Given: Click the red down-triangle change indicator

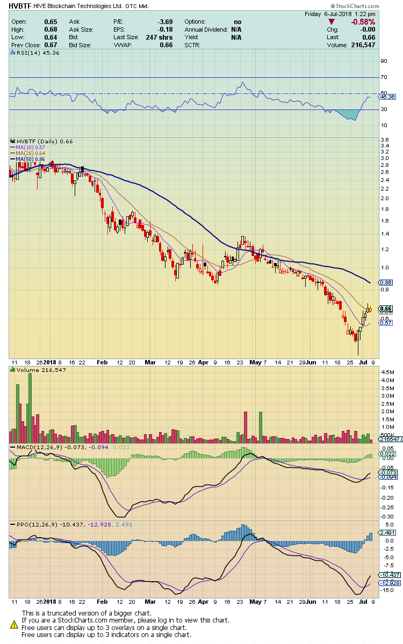Looking at the screenshot, I should (x=330, y=23).
